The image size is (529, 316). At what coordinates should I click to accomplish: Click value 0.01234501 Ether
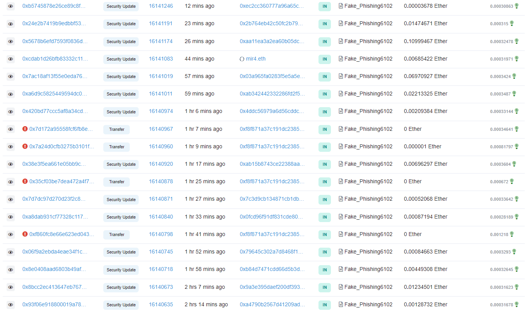[426, 287]
